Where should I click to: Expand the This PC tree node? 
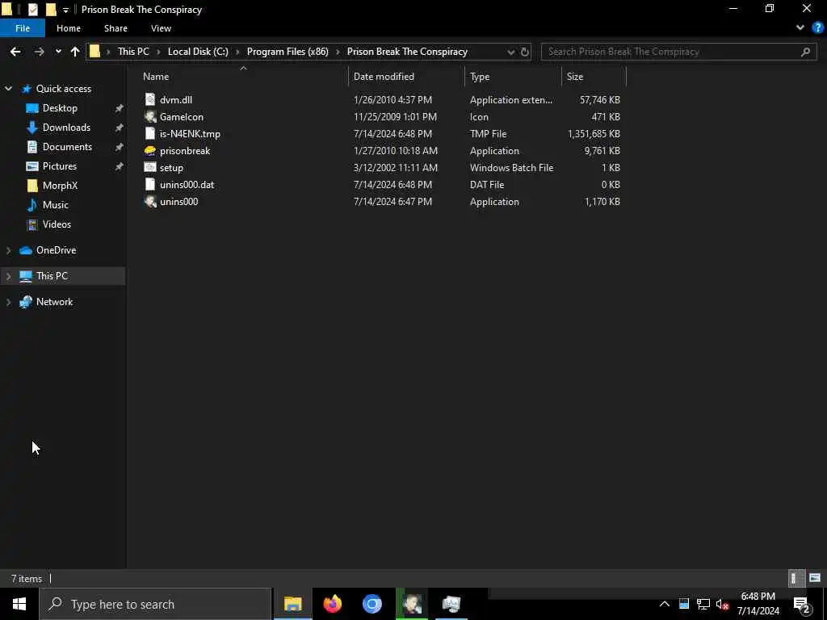tap(8, 276)
